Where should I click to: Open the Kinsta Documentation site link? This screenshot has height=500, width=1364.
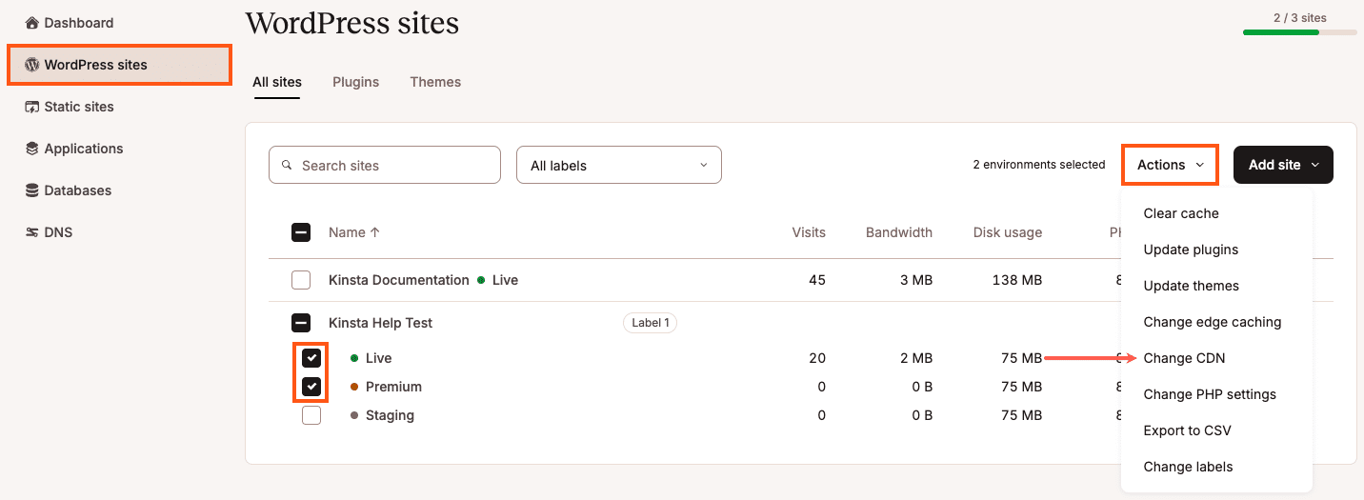coord(399,280)
